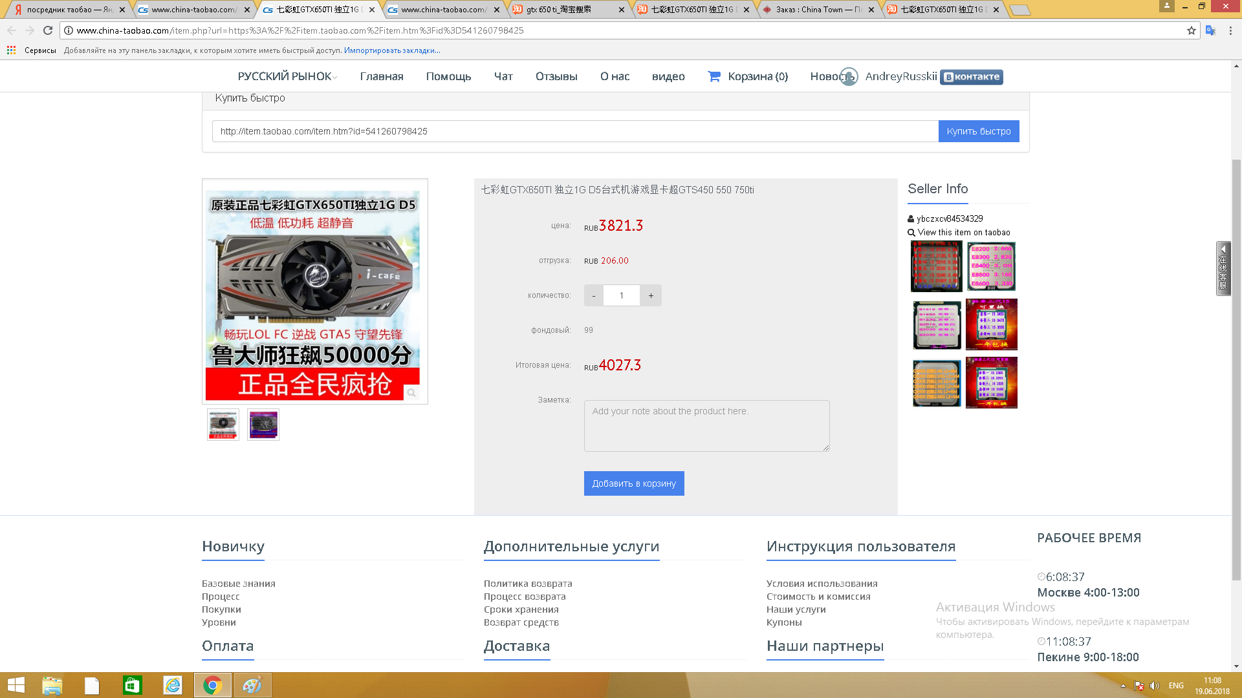The height and width of the screenshot is (698, 1242).
Task: Click the product note textarea
Action: (706, 426)
